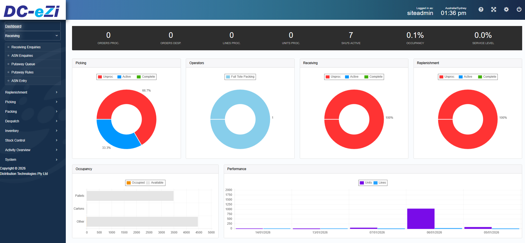Collapse the Receiving menu section
Viewport: 525px width, 243px height.
33,36
